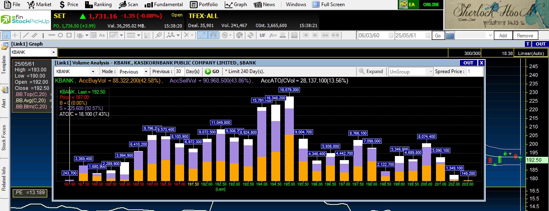Click the folder icon above the Template tab
The image size is (549, 211).
pos(5,46)
